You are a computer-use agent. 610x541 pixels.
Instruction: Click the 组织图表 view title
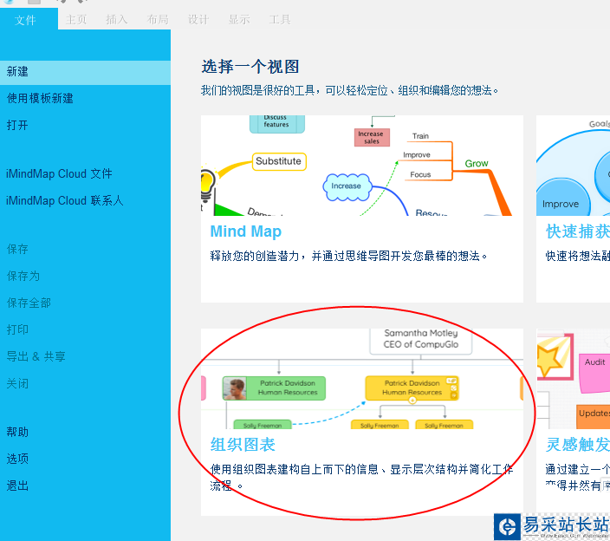pyautogui.click(x=243, y=445)
